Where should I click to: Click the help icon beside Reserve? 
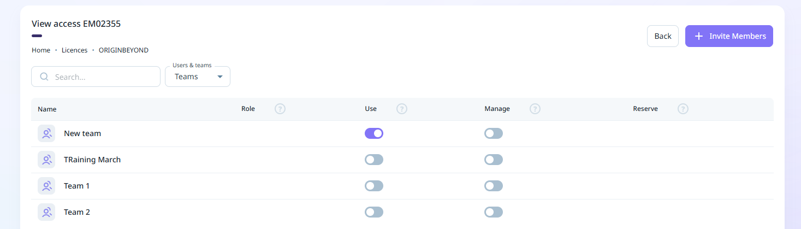pos(683,109)
